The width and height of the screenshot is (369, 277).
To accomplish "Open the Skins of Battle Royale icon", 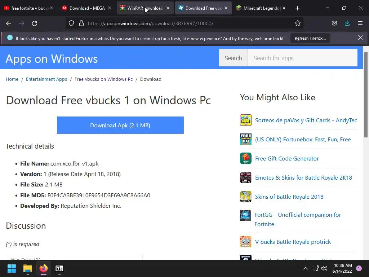I will (246, 197).
